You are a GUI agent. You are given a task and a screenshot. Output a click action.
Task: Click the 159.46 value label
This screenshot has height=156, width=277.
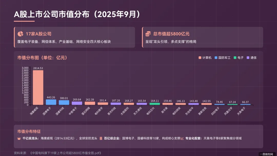click(x=167, y=101)
